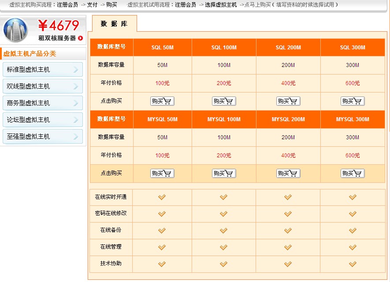Click the red arrow beside 租双核服务器
The height and width of the screenshot is (282, 390).
(80, 38)
